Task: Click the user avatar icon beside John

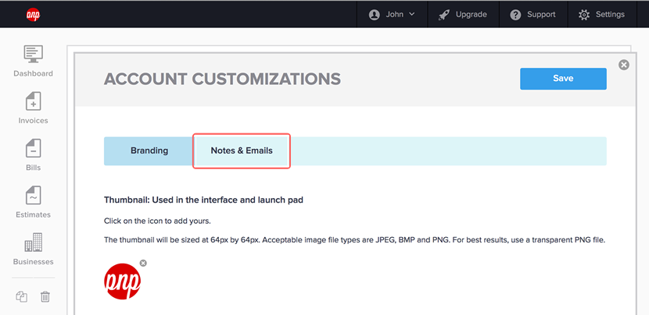Action: pyautogui.click(x=375, y=15)
